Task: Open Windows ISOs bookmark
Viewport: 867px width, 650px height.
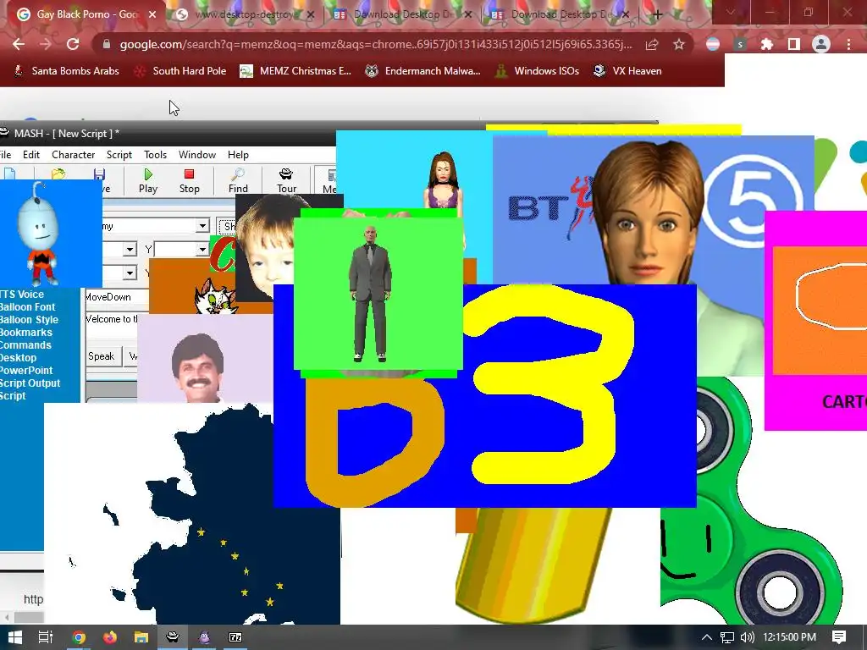Action: [538, 71]
